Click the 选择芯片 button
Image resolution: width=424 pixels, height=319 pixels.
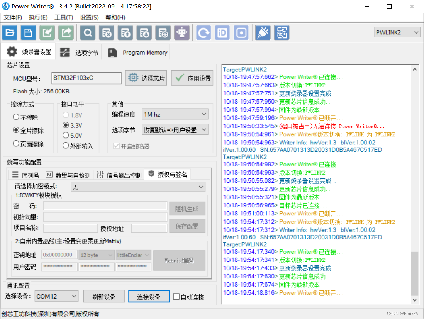pos(146,78)
